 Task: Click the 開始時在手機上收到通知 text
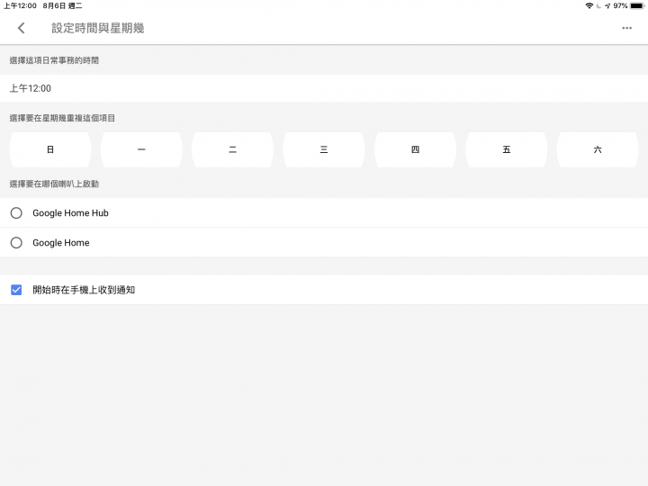tap(84, 290)
